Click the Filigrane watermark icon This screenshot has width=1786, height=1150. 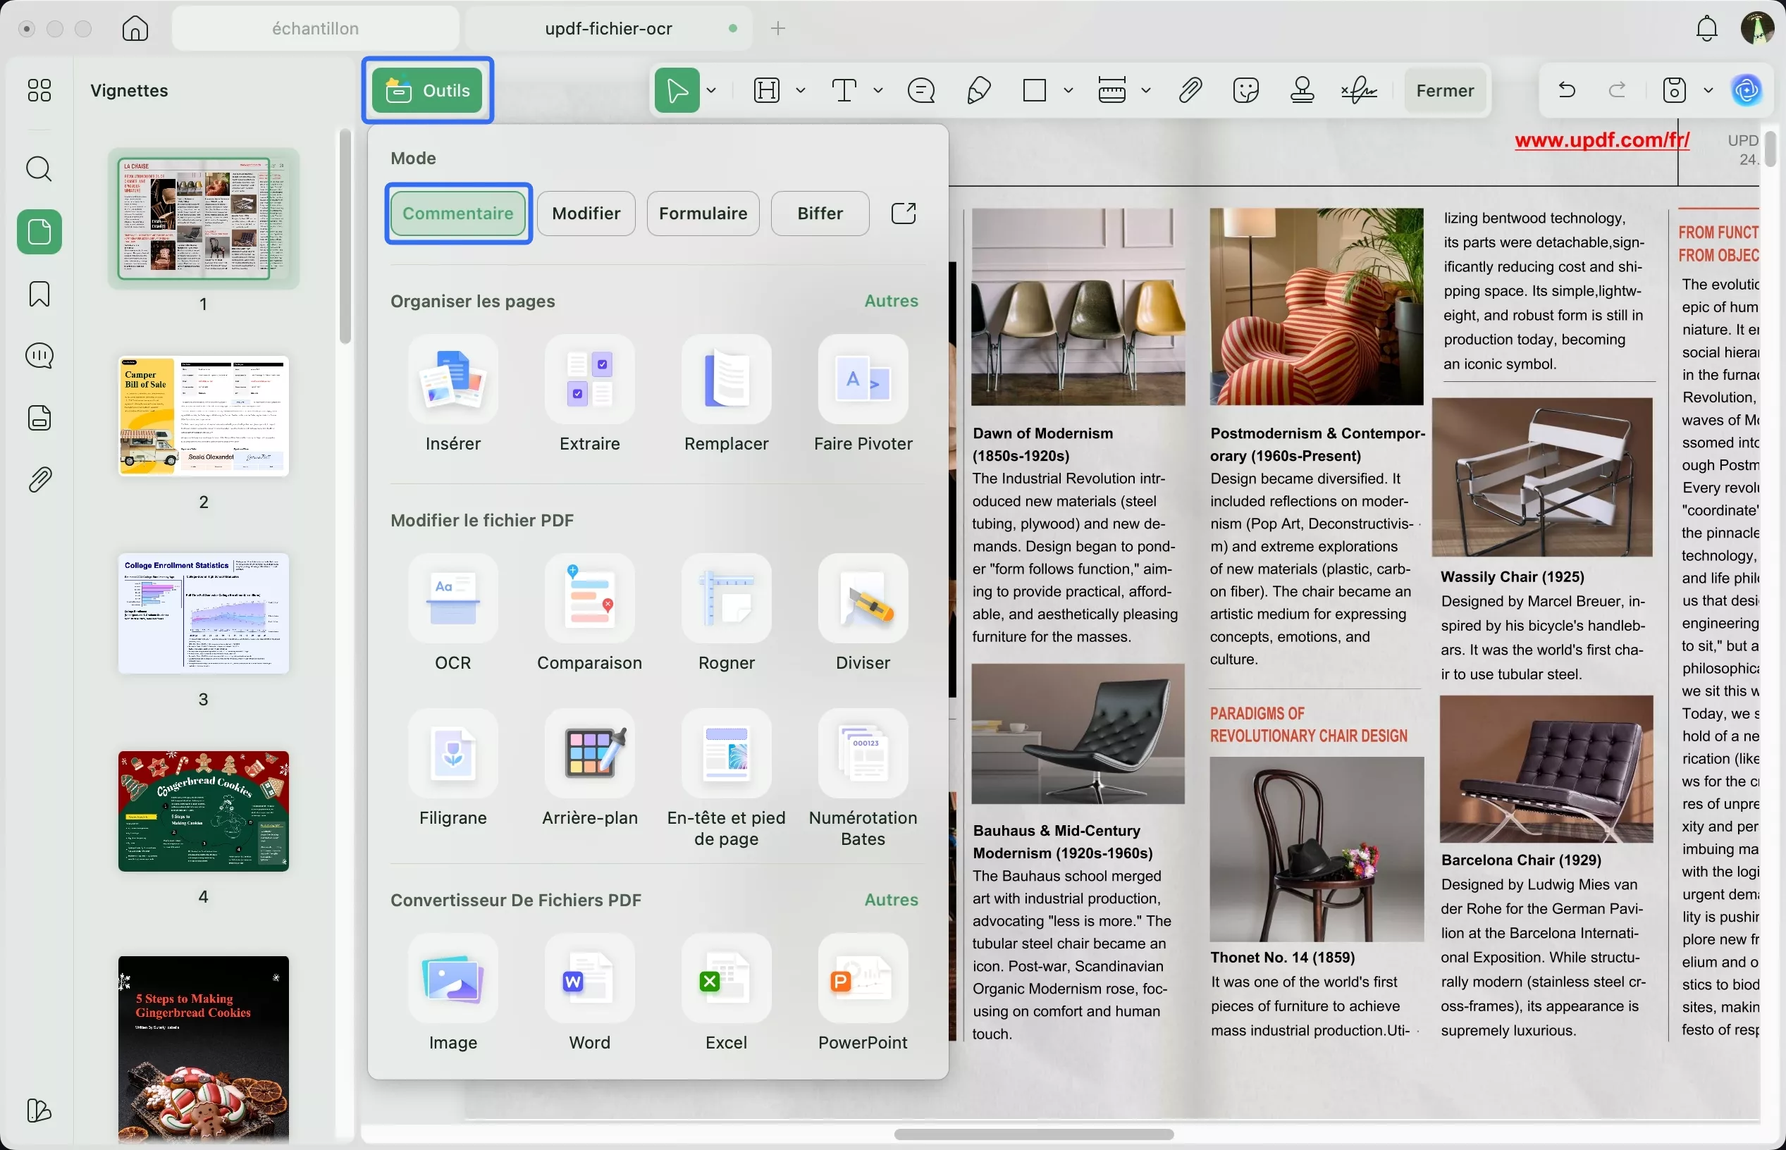point(452,754)
